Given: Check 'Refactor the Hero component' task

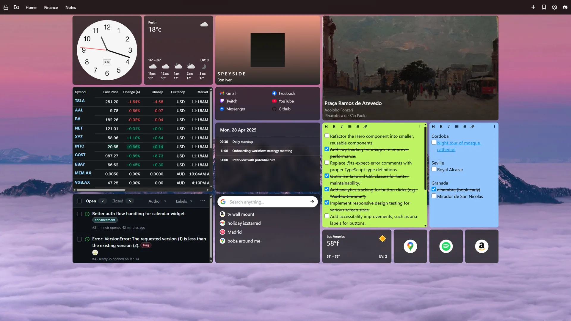Looking at the screenshot, I should coord(327,136).
